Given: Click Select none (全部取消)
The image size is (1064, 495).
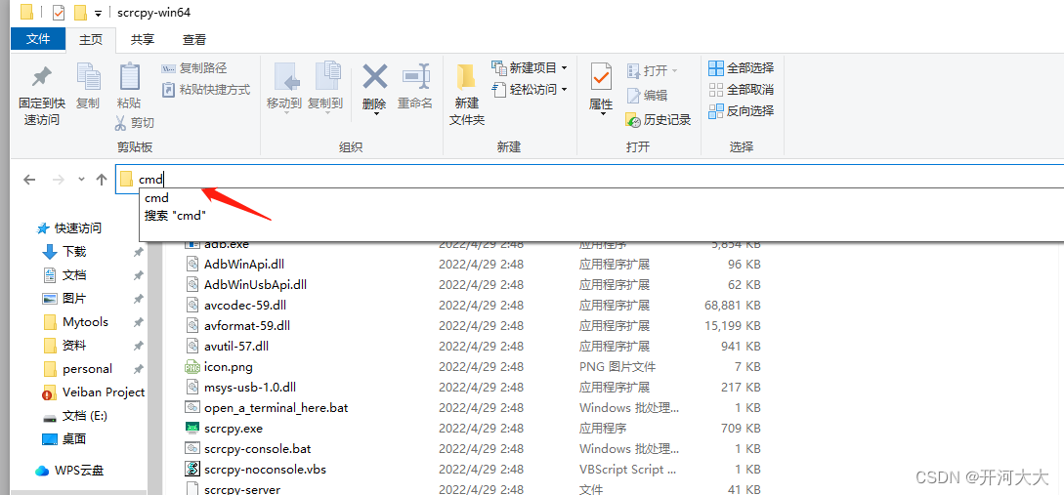Looking at the screenshot, I should (x=741, y=89).
